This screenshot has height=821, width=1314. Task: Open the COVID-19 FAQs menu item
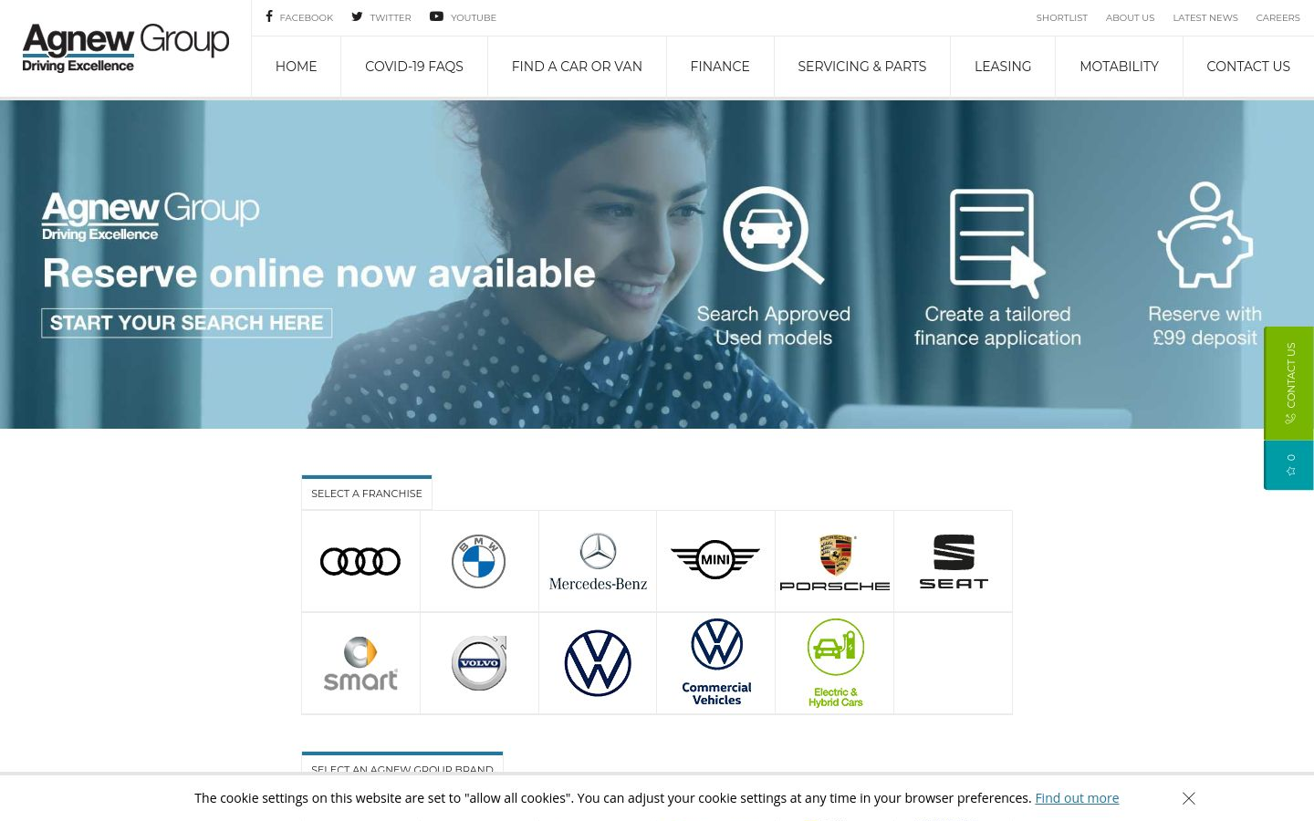414,67
